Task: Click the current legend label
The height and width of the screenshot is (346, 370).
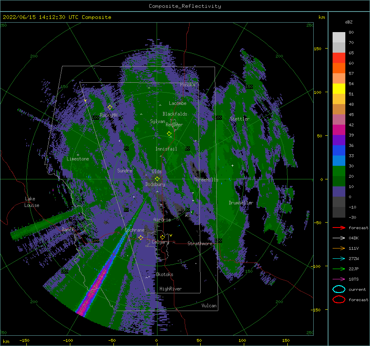Action: [x=357, y=290]
